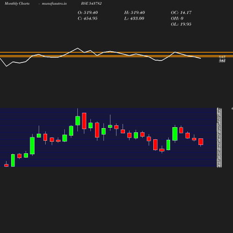The height and width of the screenshot is (233, 233).
Task: Click the close value "C: 454.95"
Action: (88, 19)
